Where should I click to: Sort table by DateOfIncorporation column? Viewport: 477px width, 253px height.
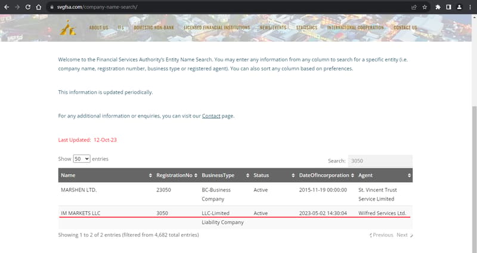[326, 175]
